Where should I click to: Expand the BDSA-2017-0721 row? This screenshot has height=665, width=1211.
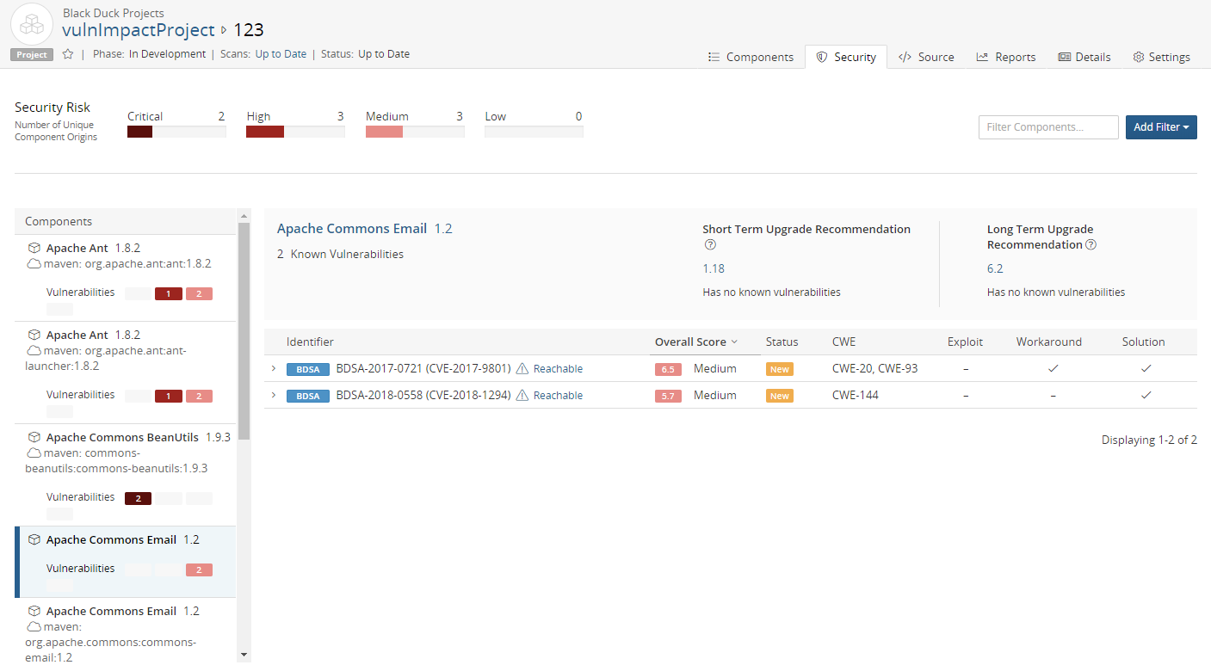(x=274, y=369)
